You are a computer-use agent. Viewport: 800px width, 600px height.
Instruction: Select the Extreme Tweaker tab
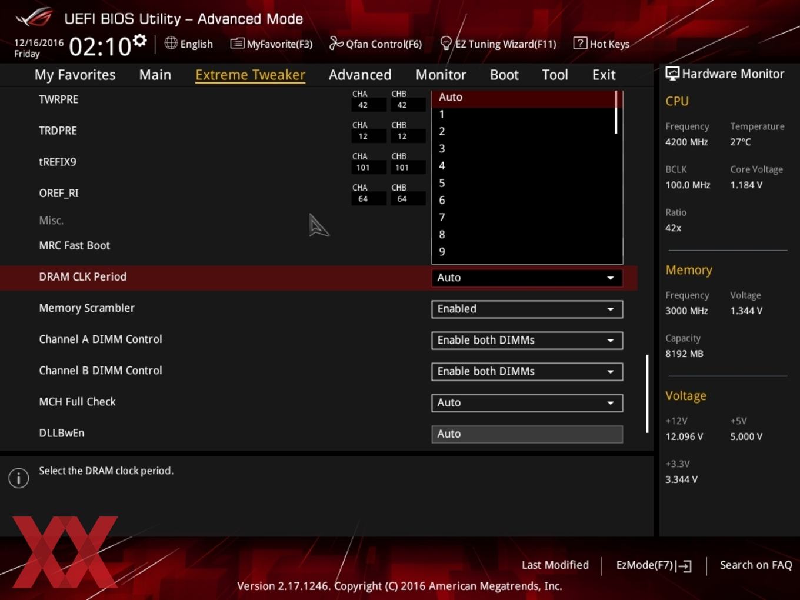tap(250, 75)
